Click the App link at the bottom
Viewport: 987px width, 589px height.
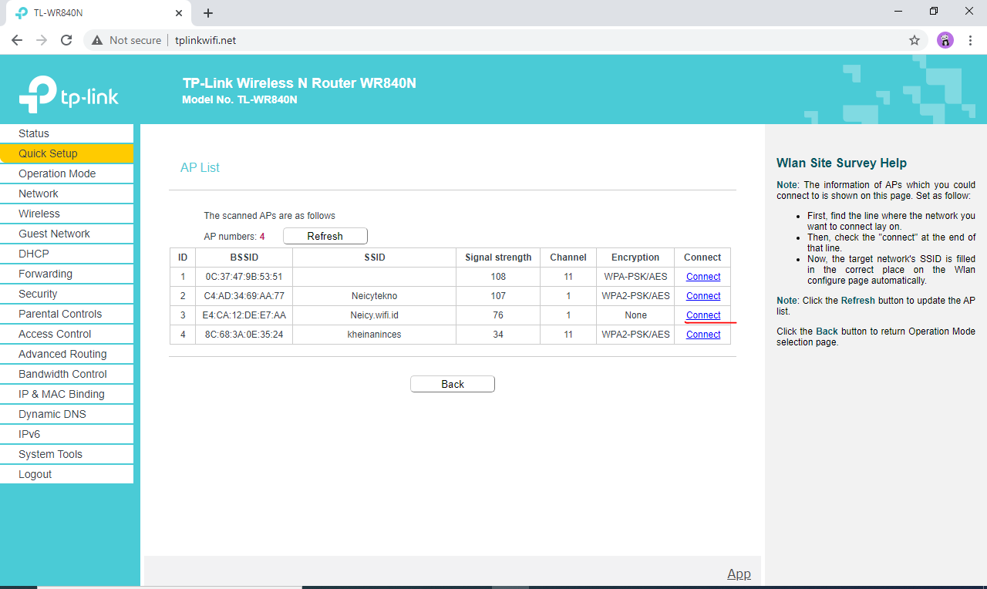(x=739, y=574)
